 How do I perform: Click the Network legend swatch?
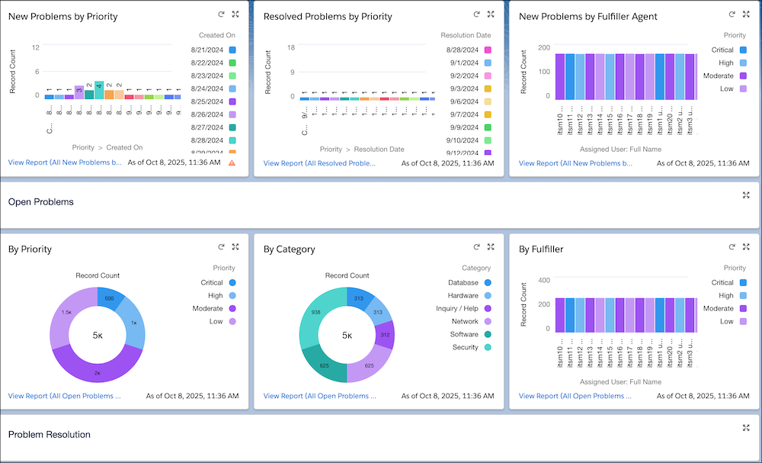(488, 321)
